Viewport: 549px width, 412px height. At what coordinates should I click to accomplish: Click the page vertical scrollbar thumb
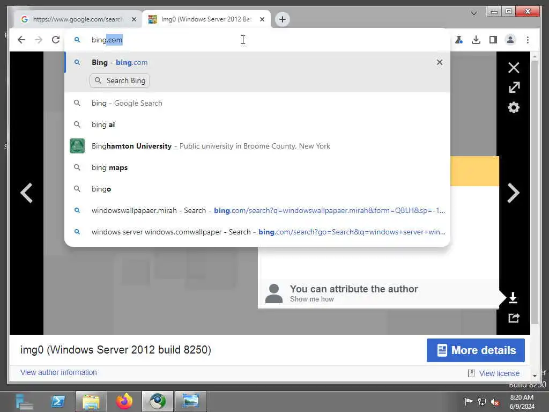[535, 192]
